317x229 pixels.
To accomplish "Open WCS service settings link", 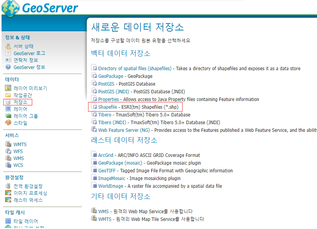I will coord(18,165).
